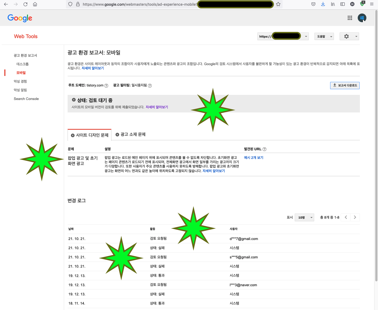Go to next page of change log
This screenshot has height=310, width=378.
point(355,217)
